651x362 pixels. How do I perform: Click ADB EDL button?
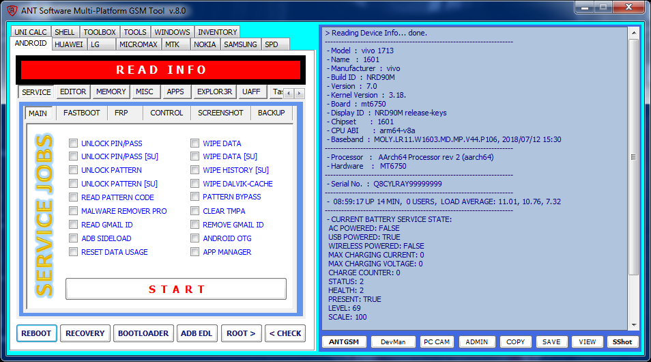click(197, 333)
